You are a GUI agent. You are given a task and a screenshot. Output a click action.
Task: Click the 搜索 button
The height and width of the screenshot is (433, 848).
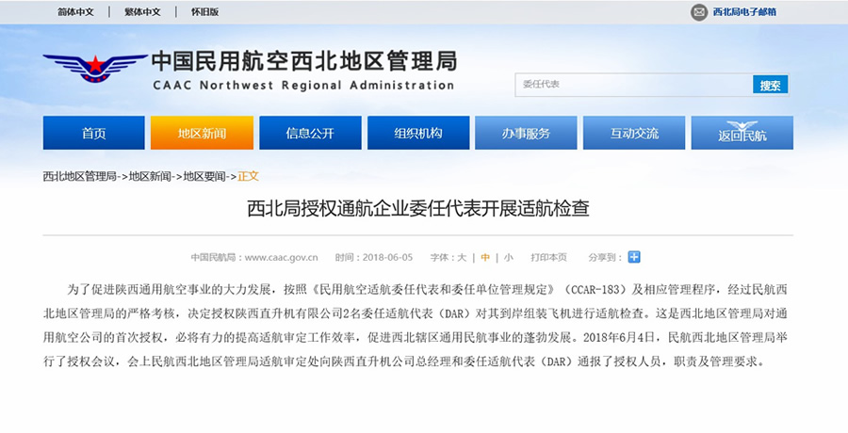(x=770, y=85)
